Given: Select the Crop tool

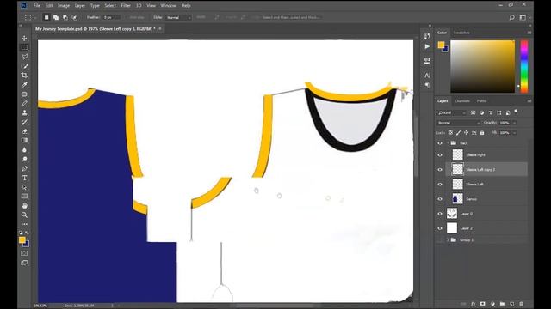Looking at the screenshot, I should 24,76.
